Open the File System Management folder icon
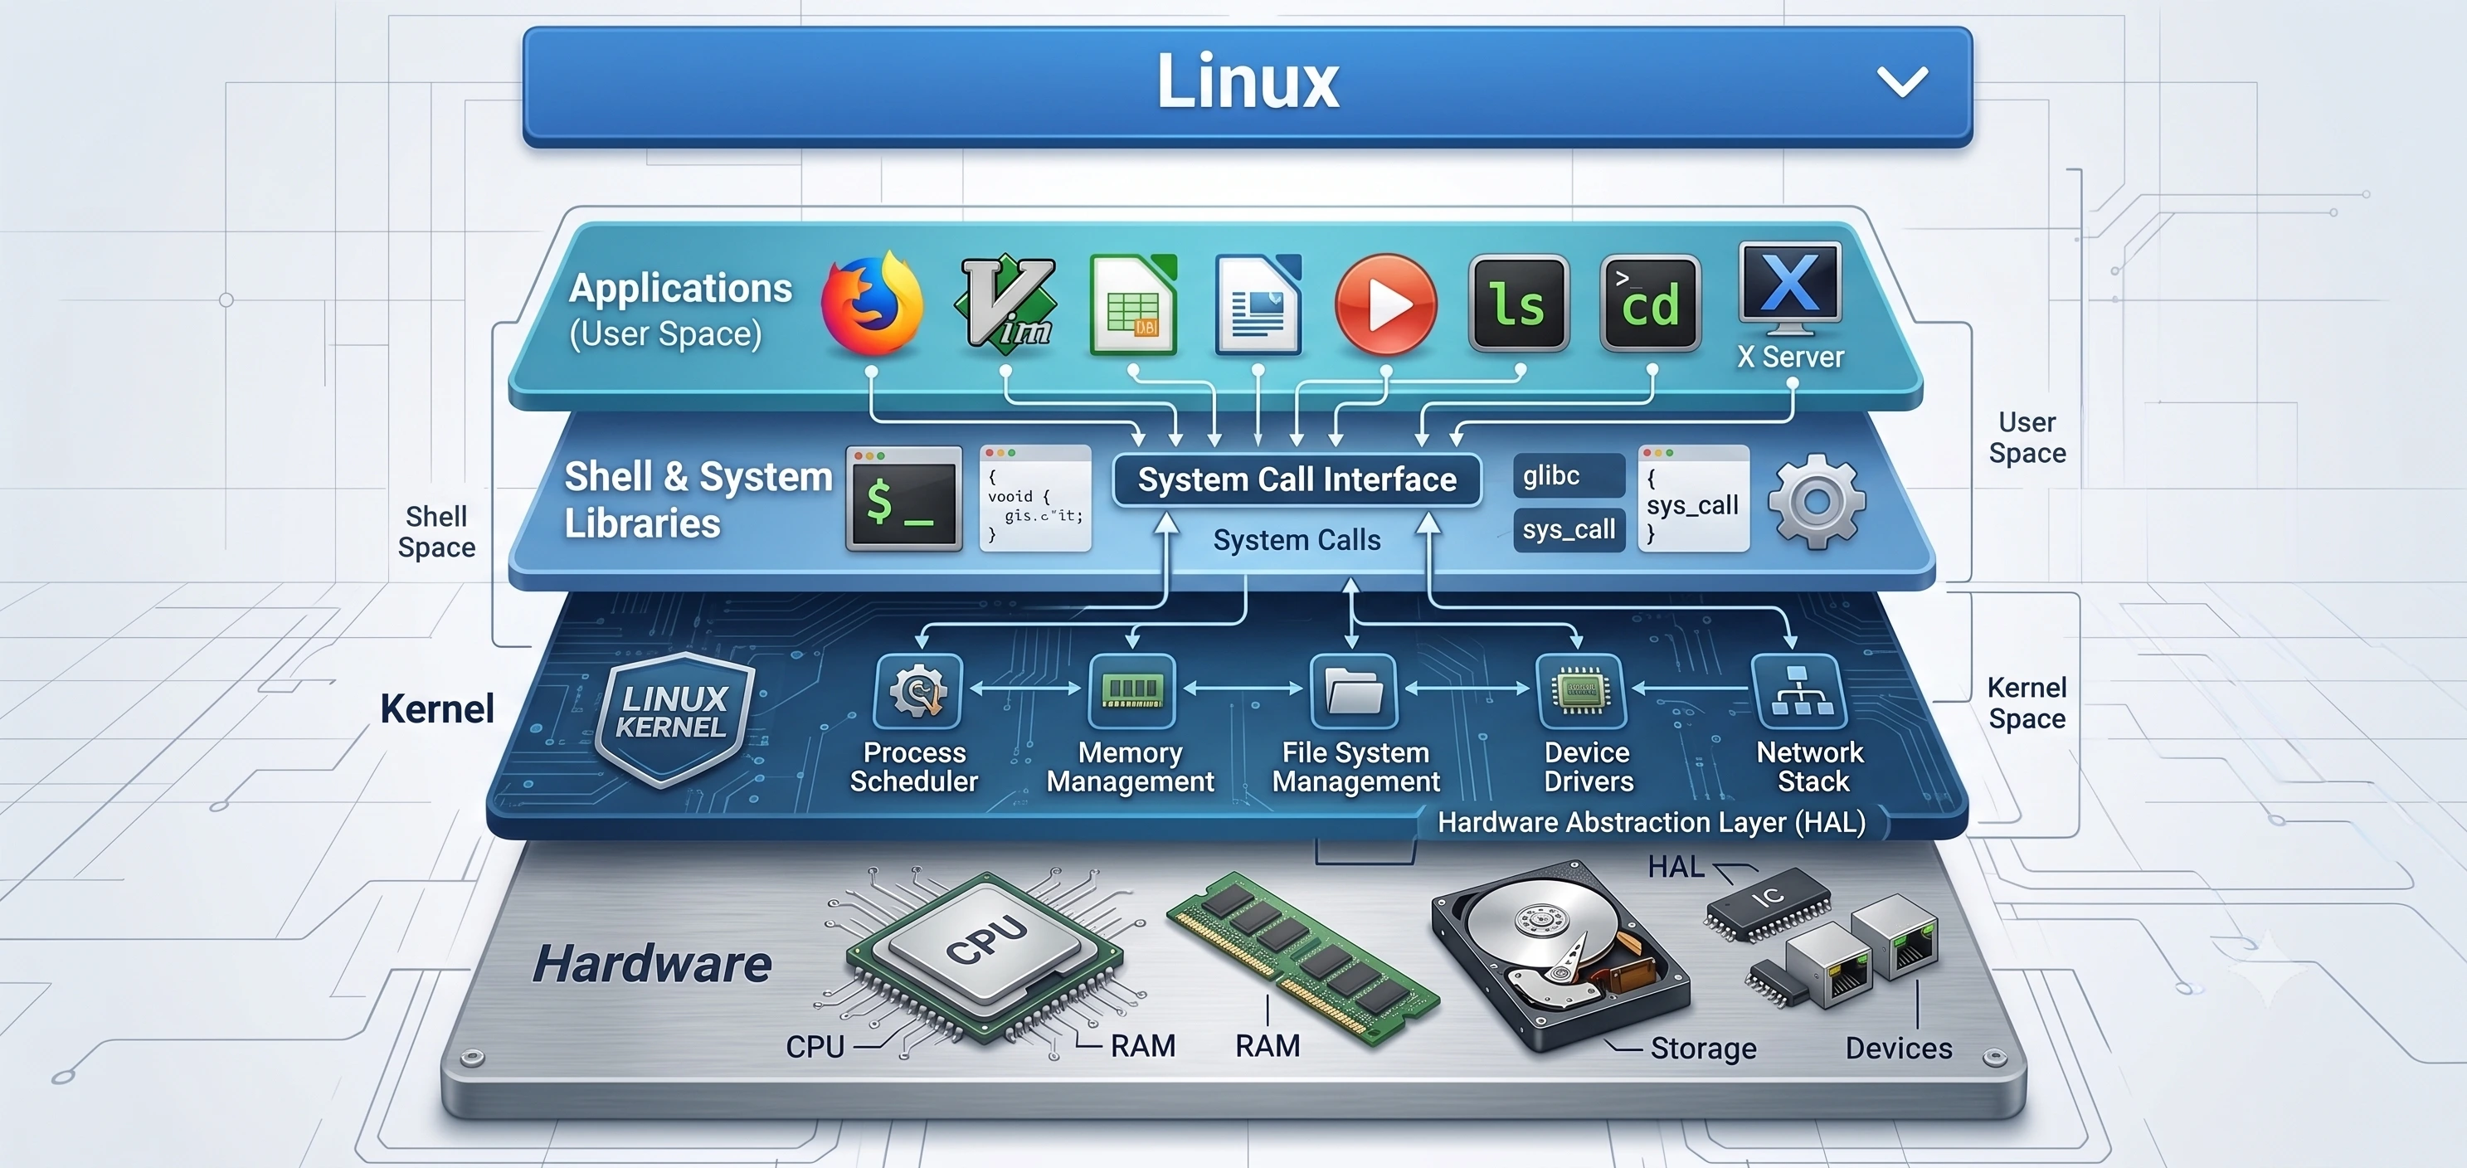 click(1354, 690)
